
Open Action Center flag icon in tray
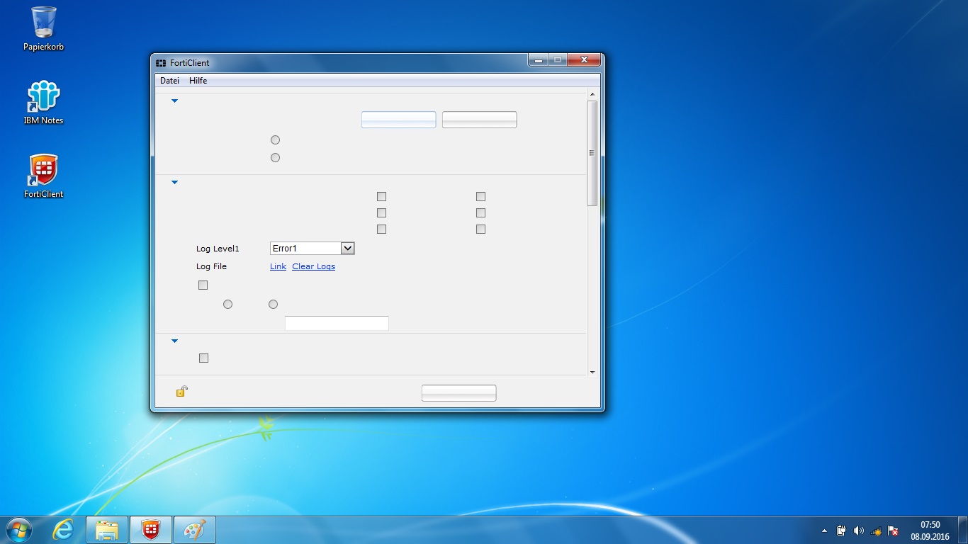pyautogui.click(x=893, y=531)
